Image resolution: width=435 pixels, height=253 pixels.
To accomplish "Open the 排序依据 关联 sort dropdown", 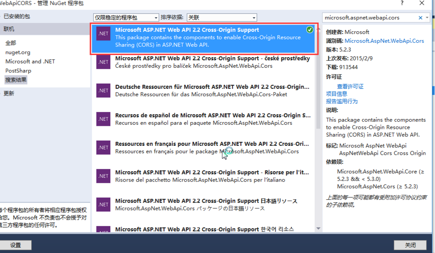I will (x=222, y=18).
